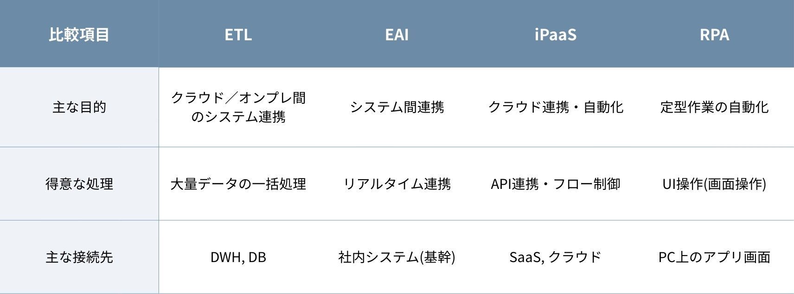The width and height of the screenshot is (794, 294).
Task: Click the リアルタイム連携 cell
Action: tap(397, 184)
